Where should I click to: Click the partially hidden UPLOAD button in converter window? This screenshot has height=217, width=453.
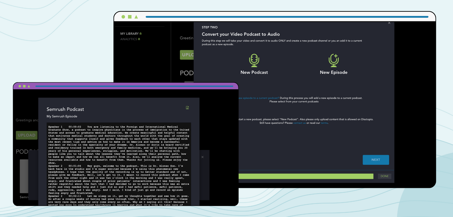point(187,55)
